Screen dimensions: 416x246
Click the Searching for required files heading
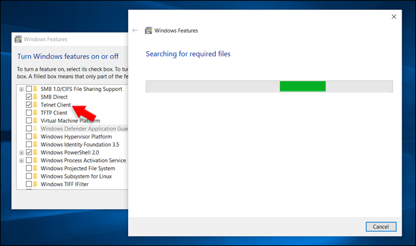click(188, 54)
